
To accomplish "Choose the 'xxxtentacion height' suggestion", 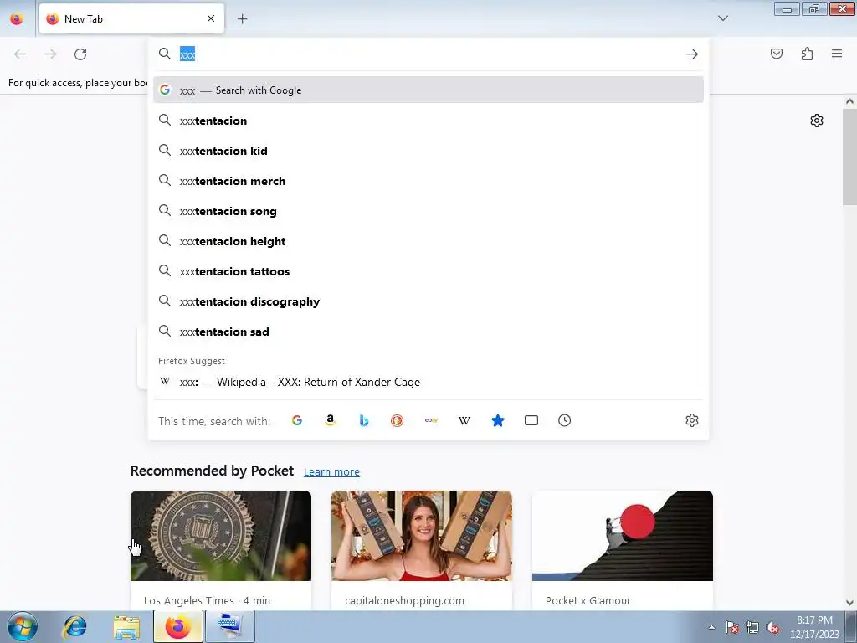I will pyautogui.click(x=428, y=241).
